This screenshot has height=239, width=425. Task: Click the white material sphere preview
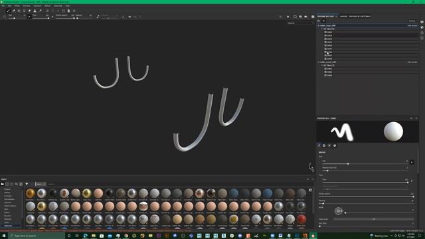[393, 131]
